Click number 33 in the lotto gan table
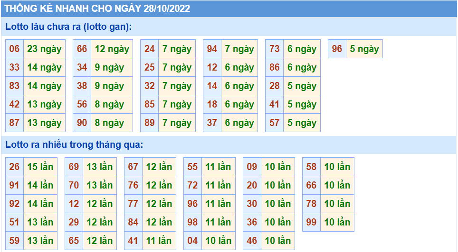The height and width of the screenshot is (252, 458). (14, 67)
